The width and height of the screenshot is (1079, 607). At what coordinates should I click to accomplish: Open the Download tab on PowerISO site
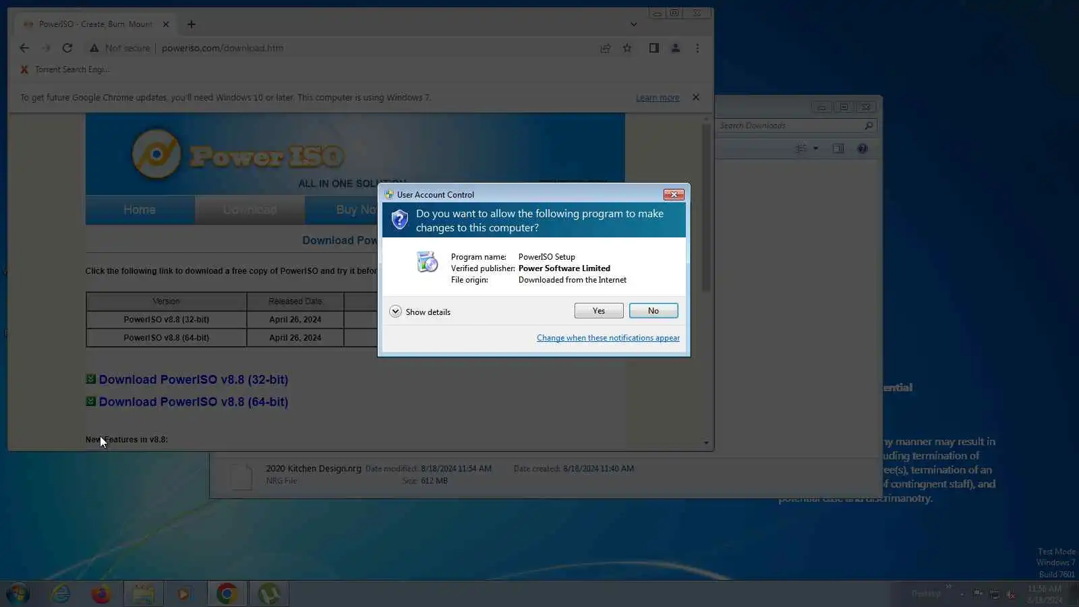[x=250, y=210]
